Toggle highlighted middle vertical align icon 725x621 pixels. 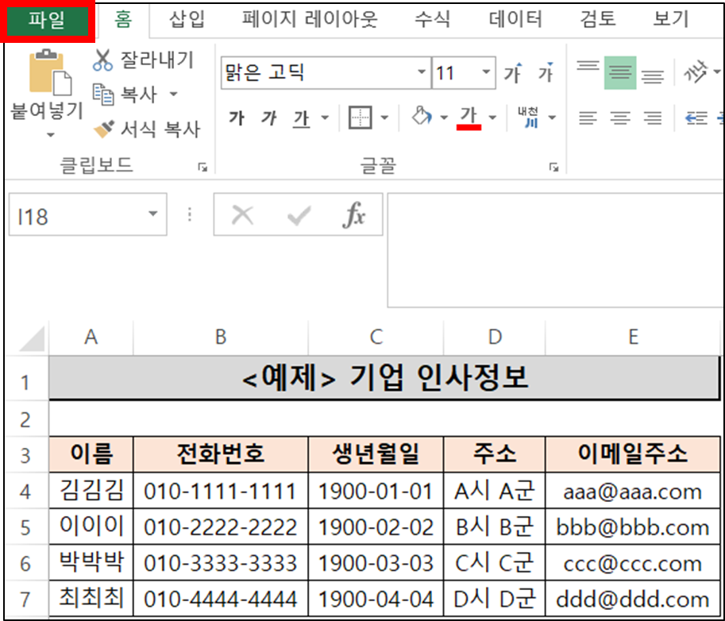(x=620, y=73)
